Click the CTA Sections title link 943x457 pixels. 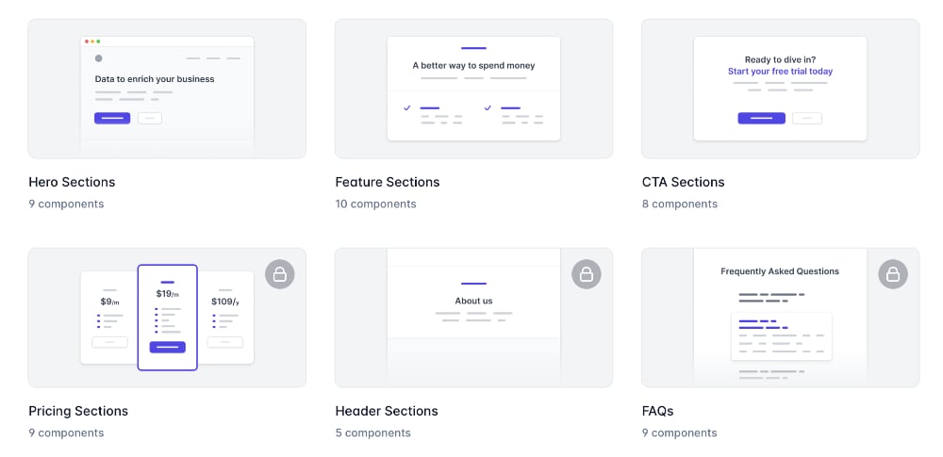click(683, 182)
